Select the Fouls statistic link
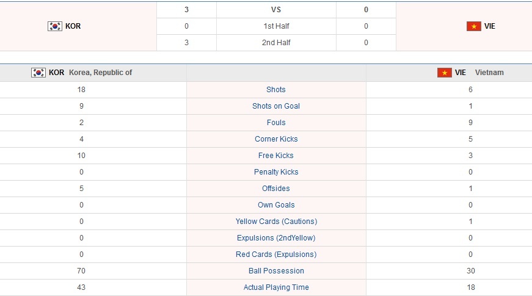The height and width of the screenshot is (296, 532). click(276, 123)
